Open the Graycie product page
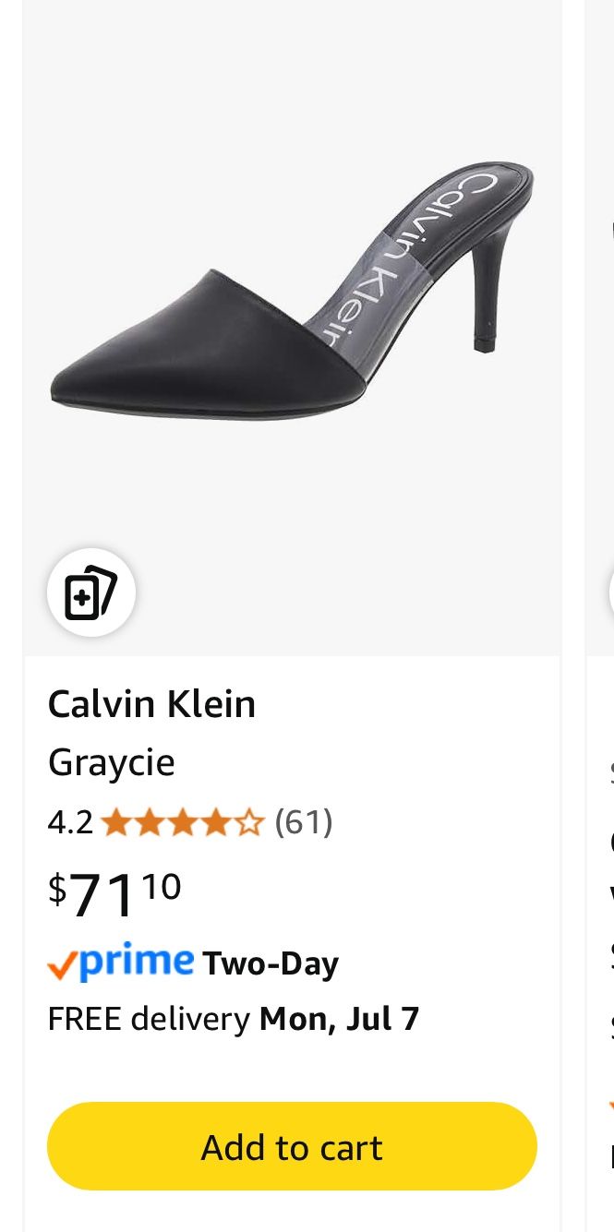This screenshot has height=1232, width=614. (111, 761)
